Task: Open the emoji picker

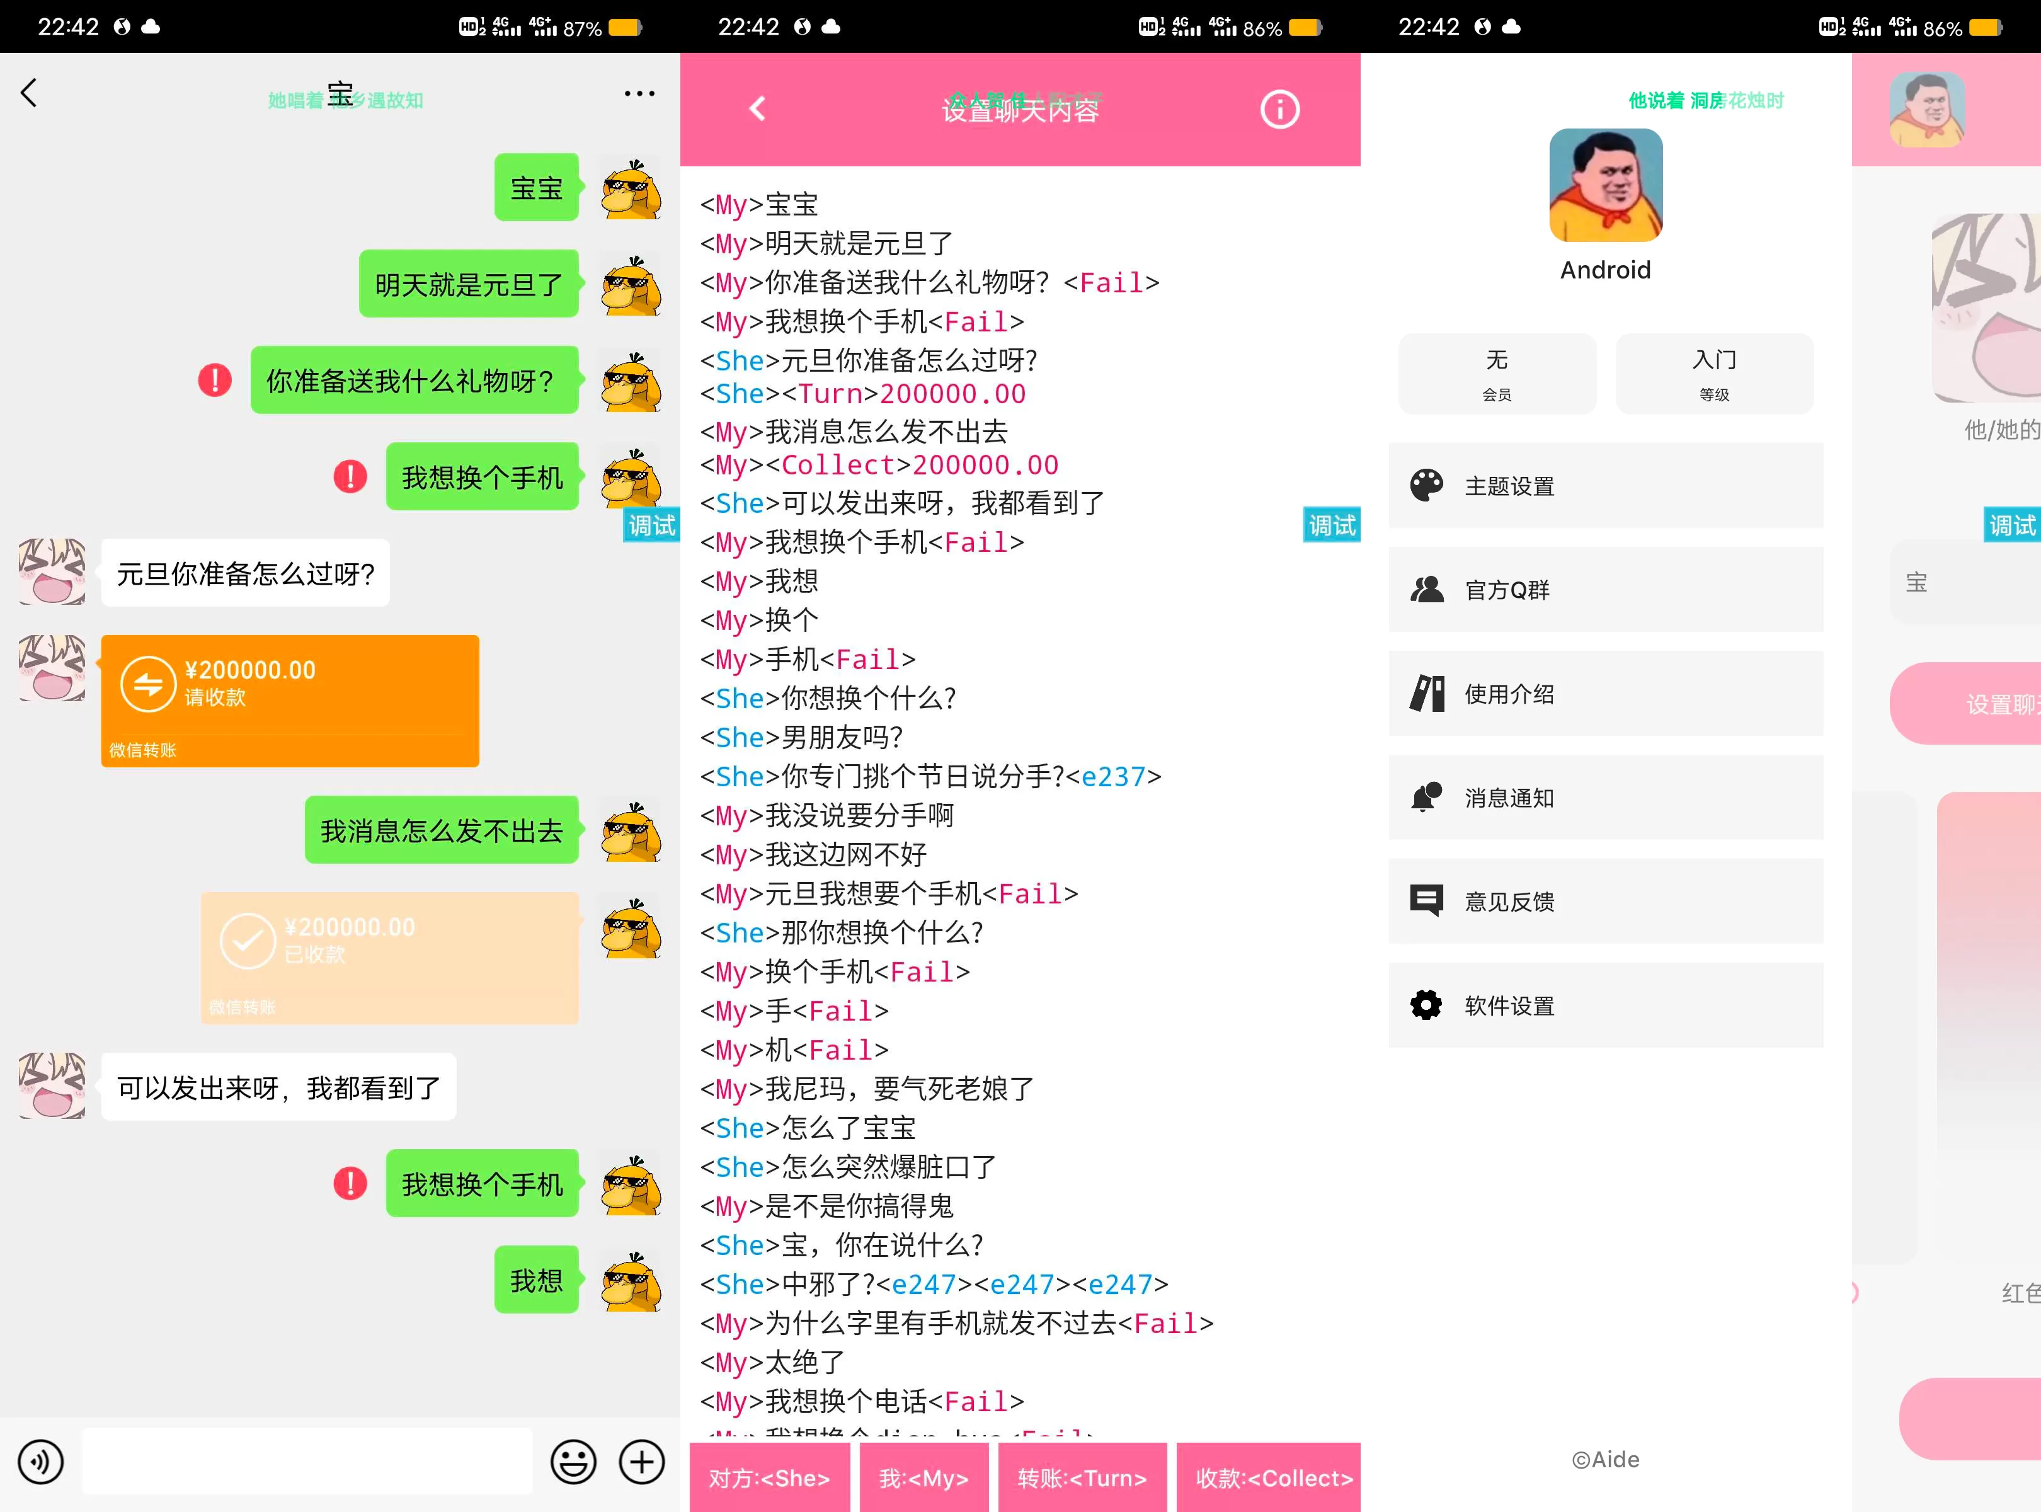Action: pos(573,1462)
